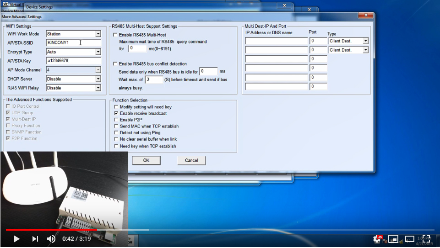The height and width of the screenshot is (248, 440).
Task: Check Modify setting will need key
Action: pyautogui.click(x=116, y=107)
